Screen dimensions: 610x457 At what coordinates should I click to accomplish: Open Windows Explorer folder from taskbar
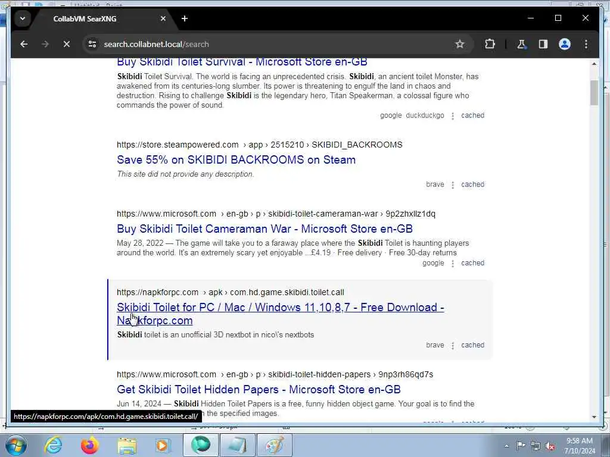(127, 446)
